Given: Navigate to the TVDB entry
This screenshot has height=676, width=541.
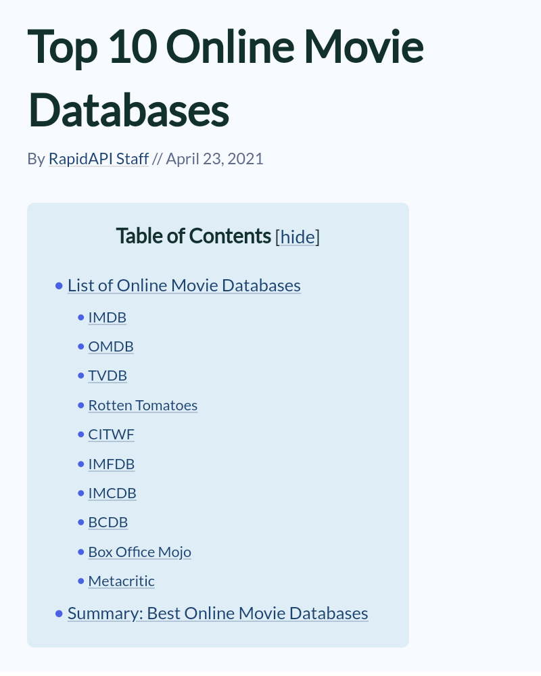Looking at the screenshot, I should coord(108,375).
